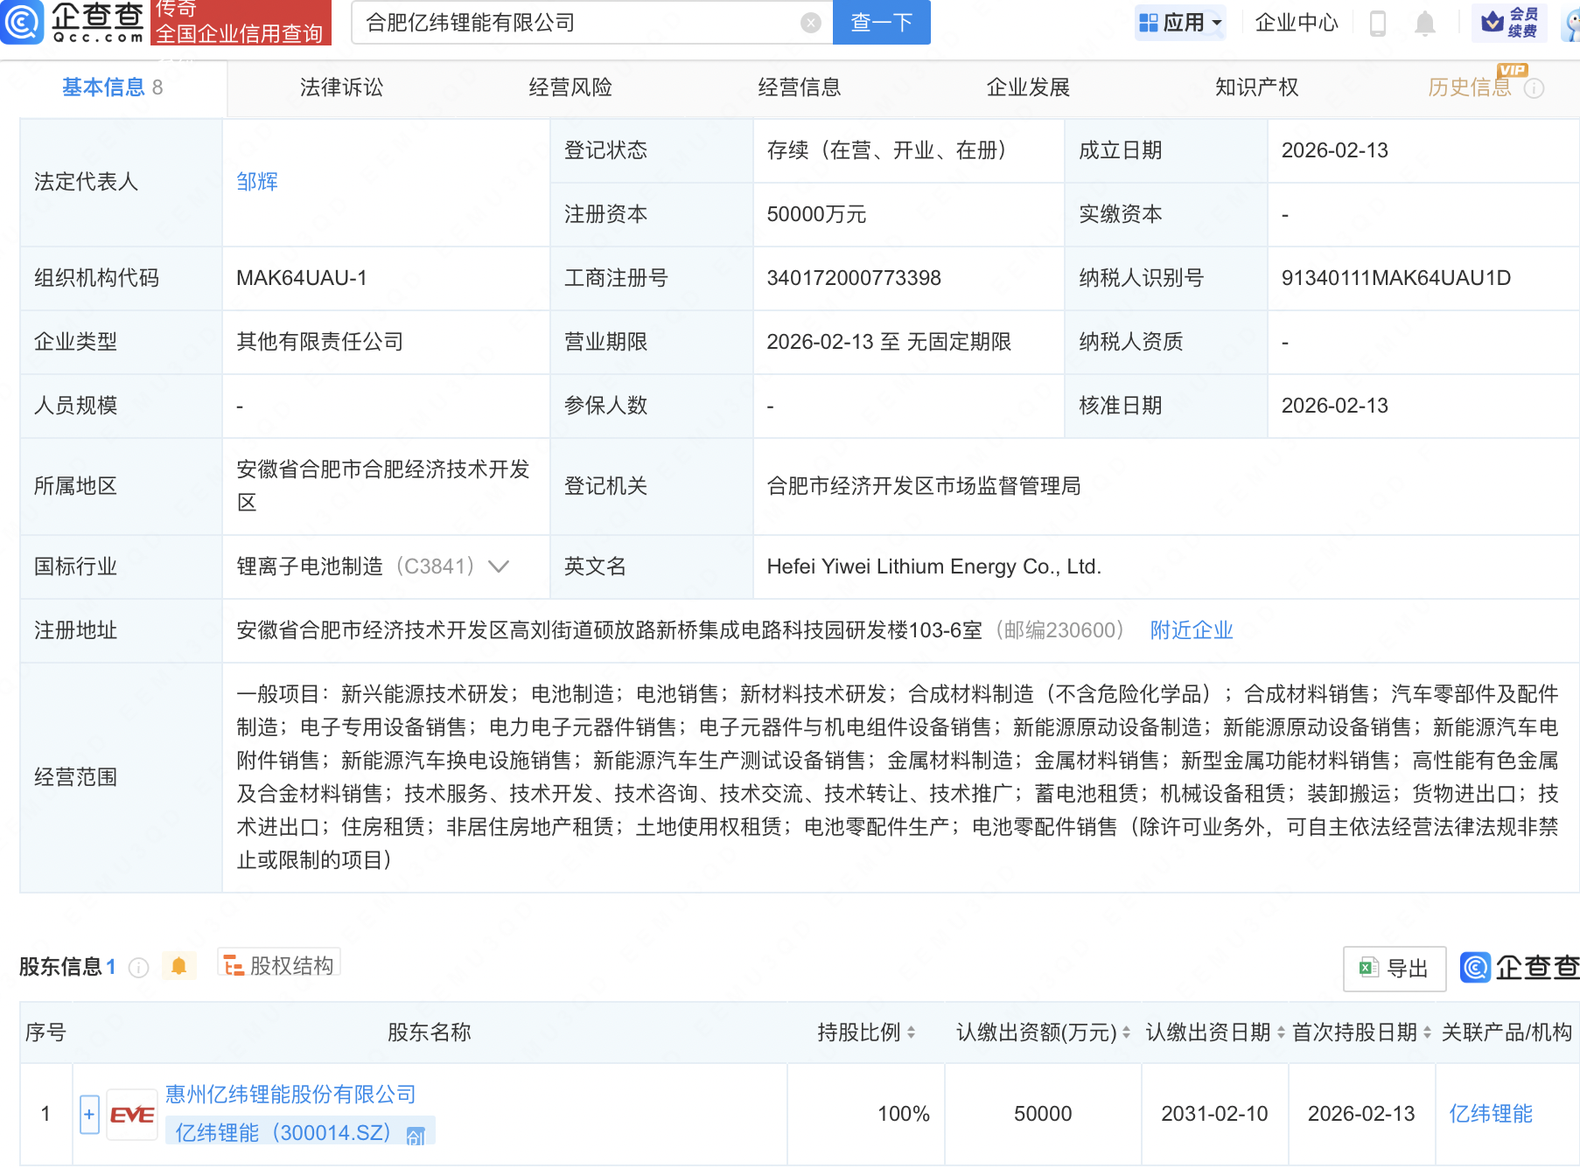Click the Qichacha logo icon
The image size is (1580, 1168).
pyautogui.click(x=22, y=22)
